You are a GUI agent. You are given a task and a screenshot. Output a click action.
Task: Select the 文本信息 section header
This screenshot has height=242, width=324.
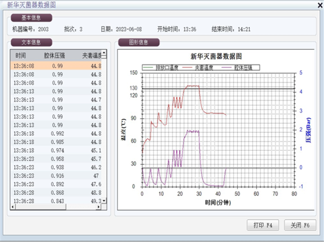click(31, 42)
